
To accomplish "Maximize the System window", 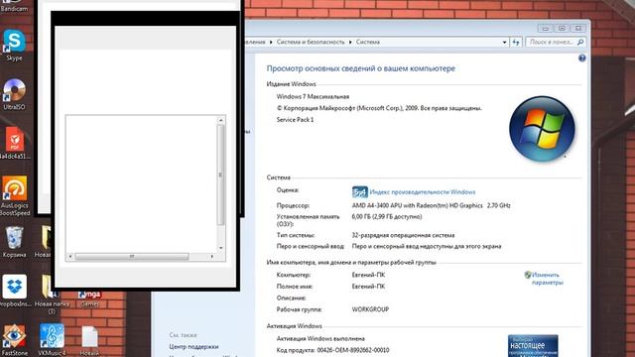I will (562, 29).
